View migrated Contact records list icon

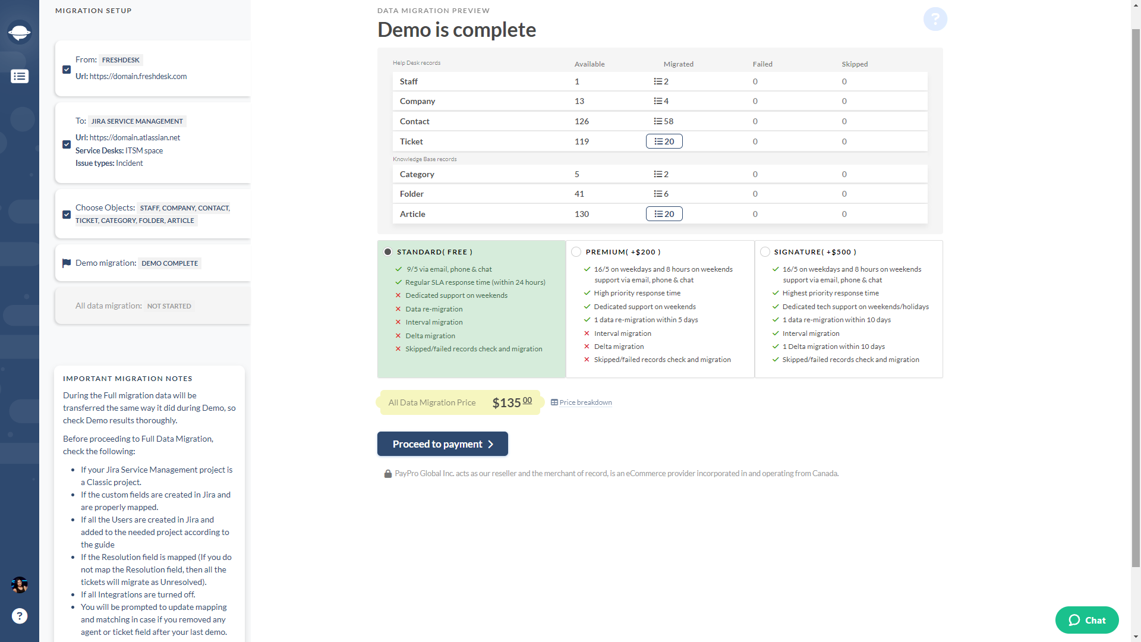[658, 121]
